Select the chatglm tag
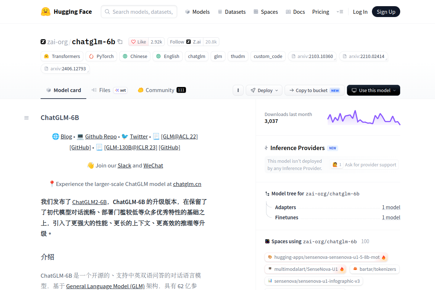 pyautogui.click(x=196, y=56)
